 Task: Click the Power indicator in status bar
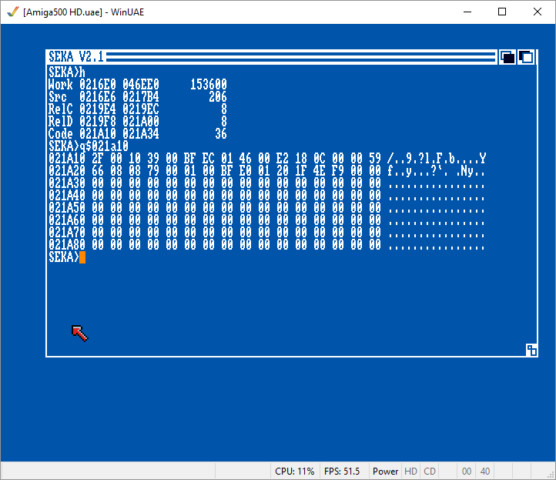coord(385,471)
